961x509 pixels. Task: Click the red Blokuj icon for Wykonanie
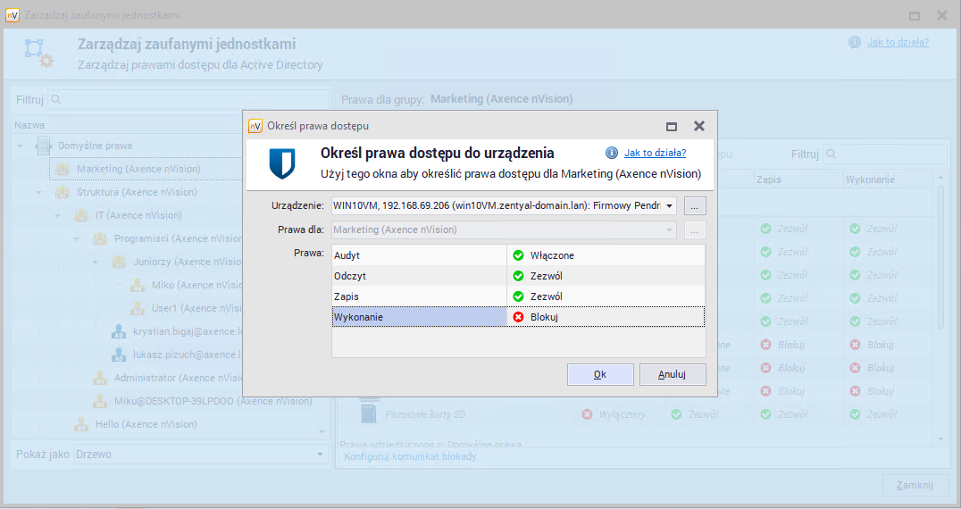pos(518,317)
